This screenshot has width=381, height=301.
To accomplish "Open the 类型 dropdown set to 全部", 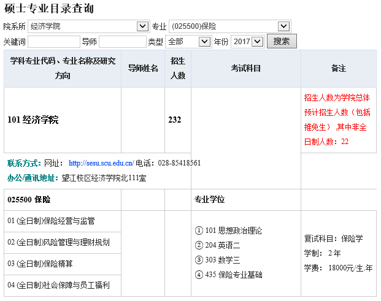I will pyautogui.click(x=188, y=42).
